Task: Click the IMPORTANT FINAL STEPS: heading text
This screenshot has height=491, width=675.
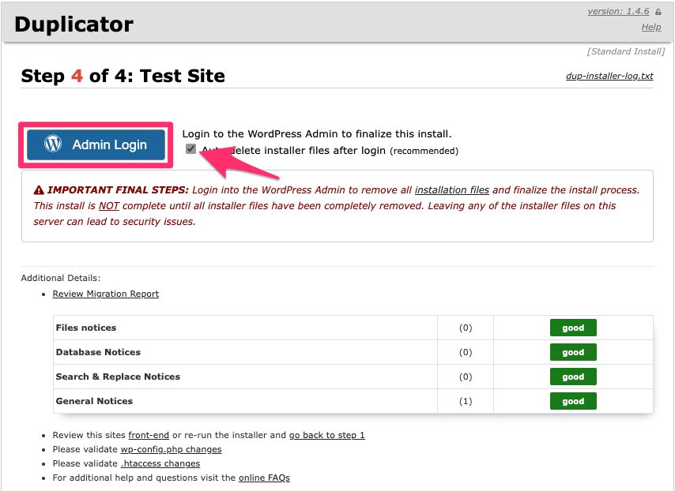Action: point(118,190)
